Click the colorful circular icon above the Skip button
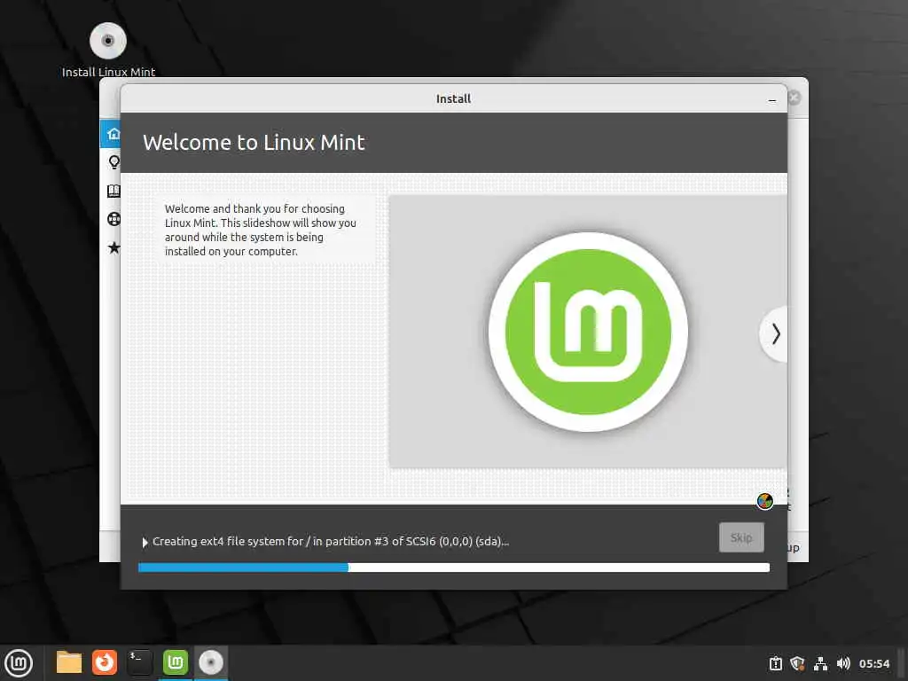908x681 pixels. coord(765,501)
